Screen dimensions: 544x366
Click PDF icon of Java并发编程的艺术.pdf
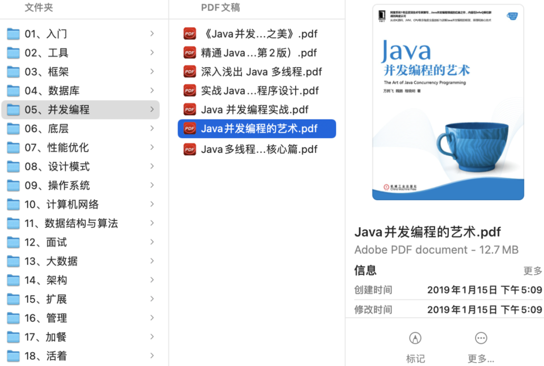tap(190, 129)
